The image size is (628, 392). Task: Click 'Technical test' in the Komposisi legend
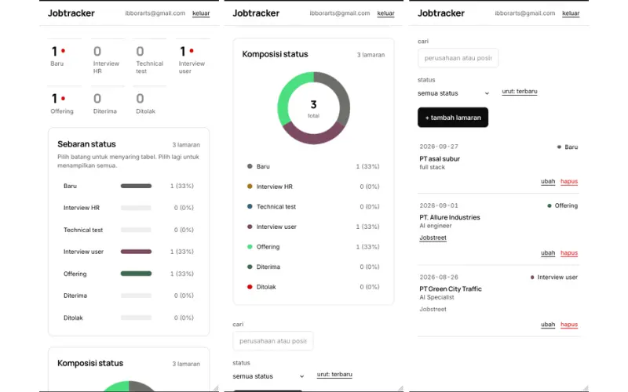click(x=276, y=206)
